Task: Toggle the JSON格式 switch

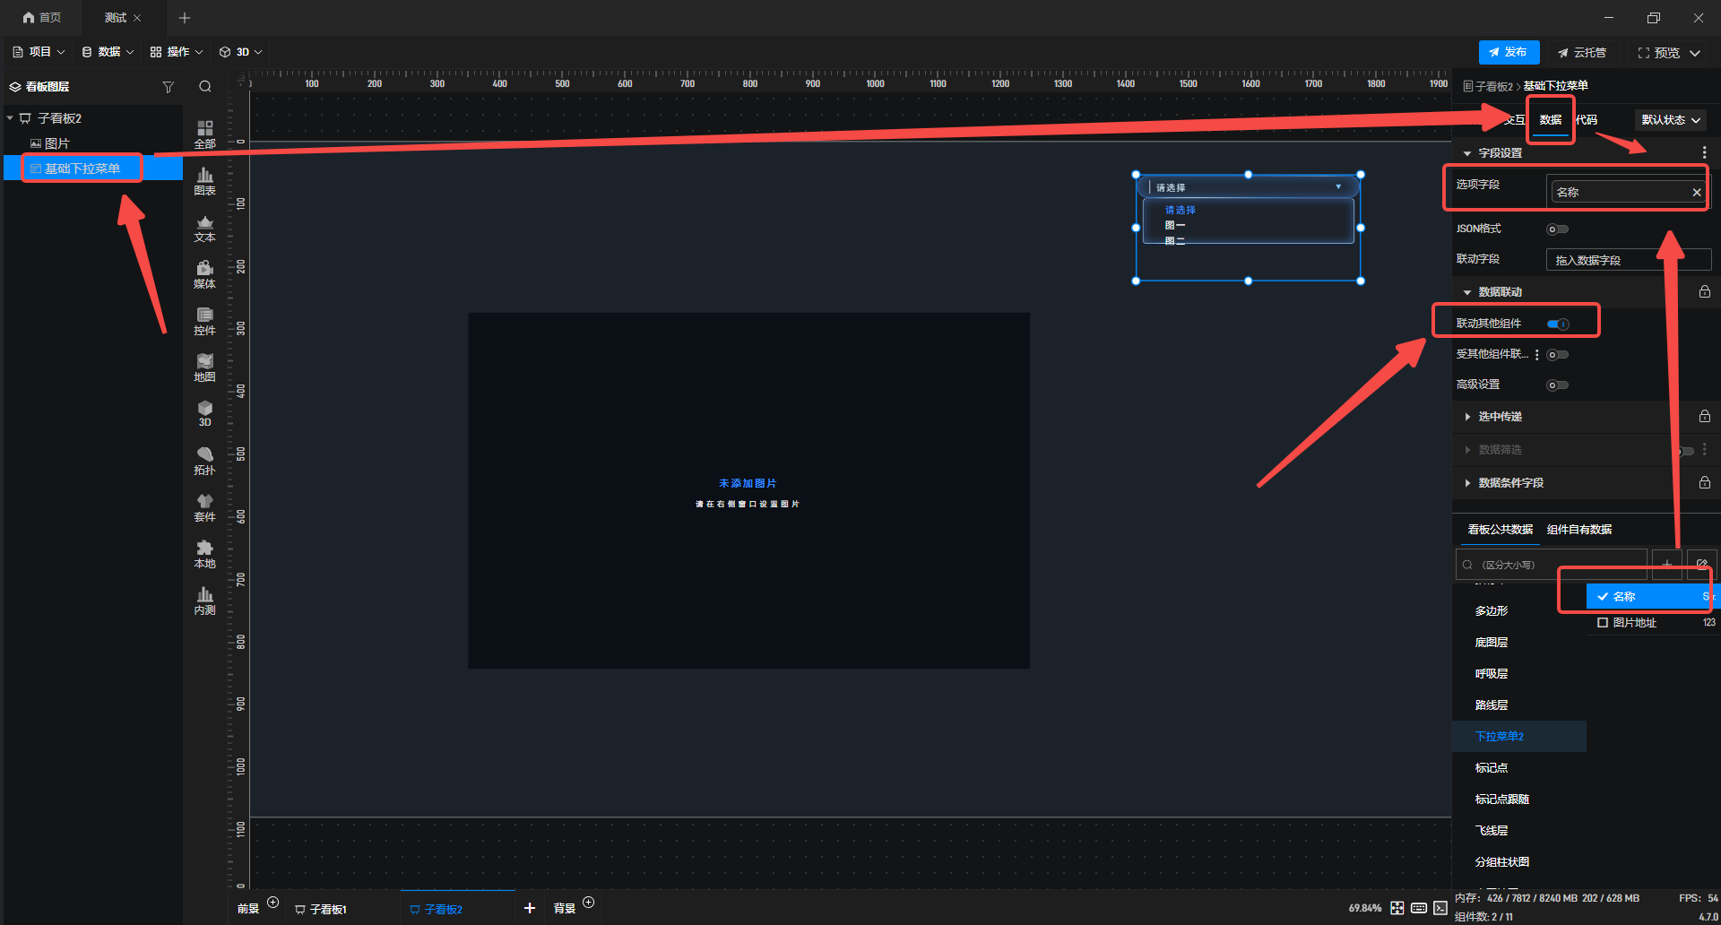Action: coord(1557,229)
